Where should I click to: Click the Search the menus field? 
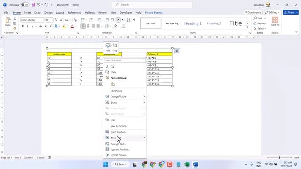tap(125, 60)
